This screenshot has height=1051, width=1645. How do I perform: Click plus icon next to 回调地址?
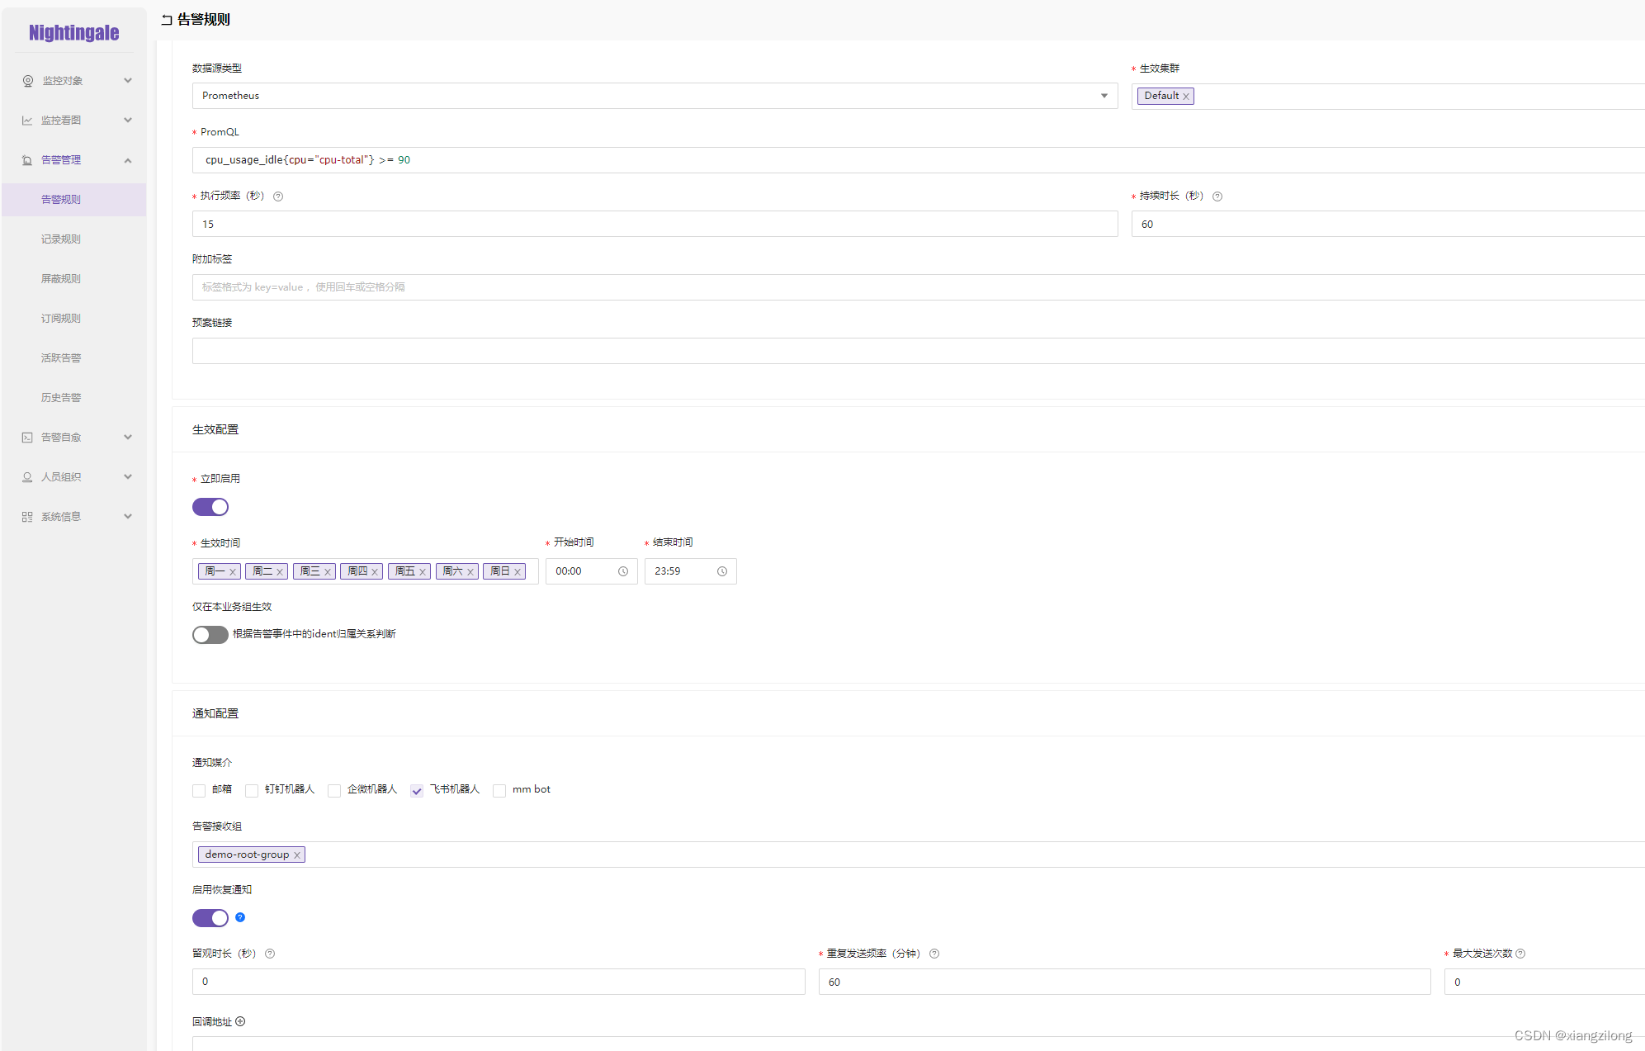[240, 1021]
